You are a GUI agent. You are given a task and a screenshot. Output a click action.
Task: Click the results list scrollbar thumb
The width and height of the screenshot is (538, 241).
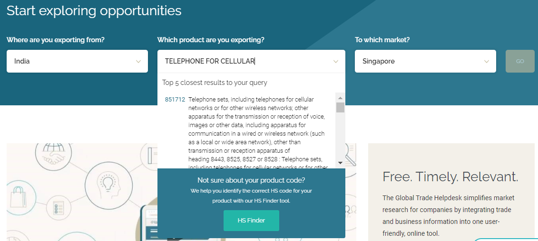pos(341,108)
